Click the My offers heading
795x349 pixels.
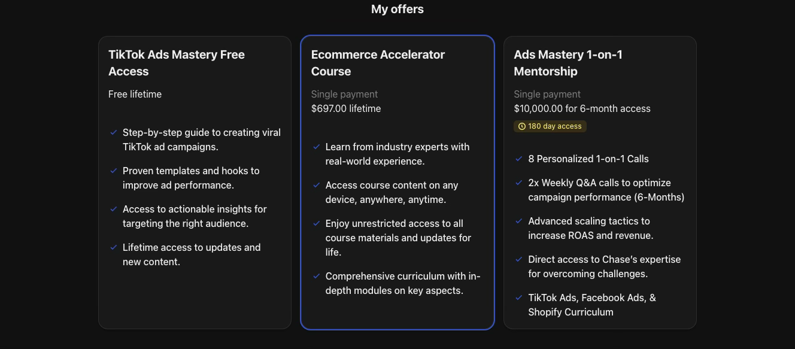[x=397, y=9]
